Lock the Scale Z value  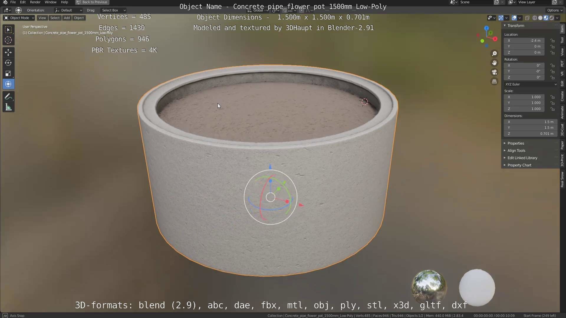(552, 109)
